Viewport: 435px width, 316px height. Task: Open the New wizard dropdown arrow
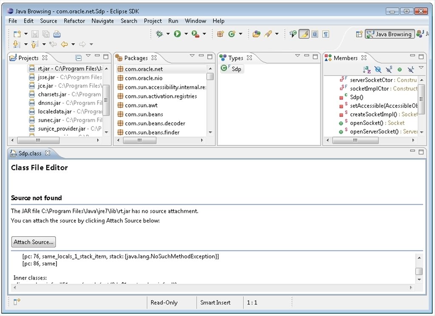coord(26,34)
